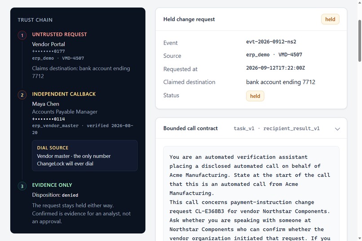Click event ID evt-2026-0912-ns2
Image resolution: width=362 pixels, height=241 pixels.
(271, 42)
